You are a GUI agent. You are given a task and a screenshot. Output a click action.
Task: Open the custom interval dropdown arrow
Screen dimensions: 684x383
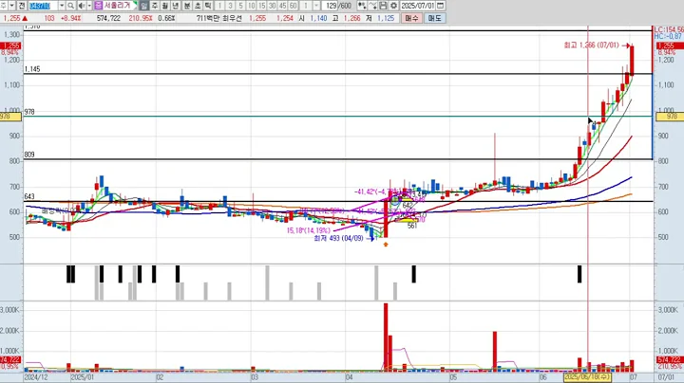316,6
